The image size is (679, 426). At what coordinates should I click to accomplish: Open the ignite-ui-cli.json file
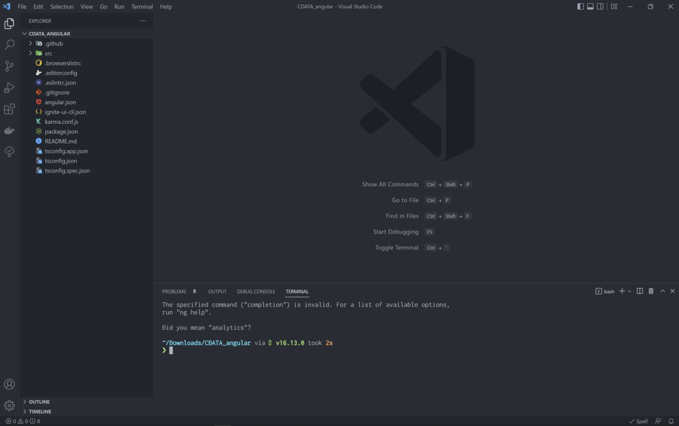(x=65, y=112)
